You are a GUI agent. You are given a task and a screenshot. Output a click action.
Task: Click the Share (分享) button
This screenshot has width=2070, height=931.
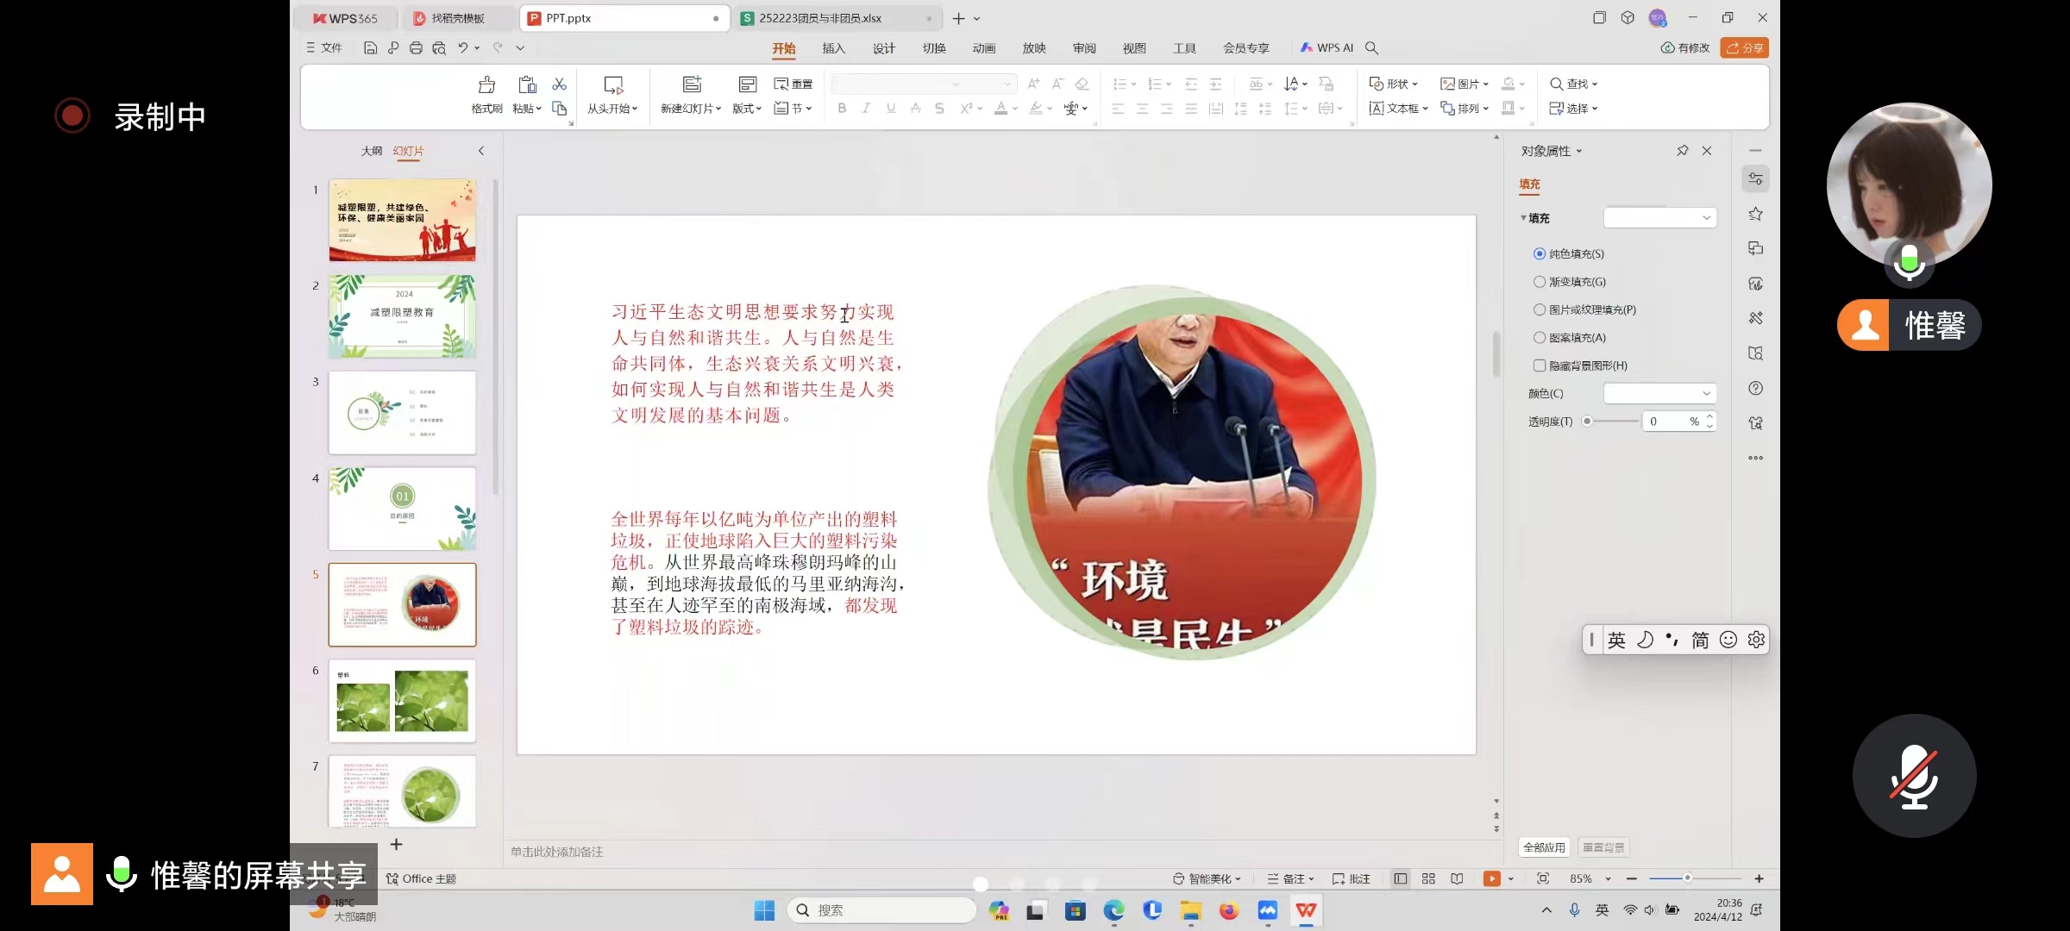[1744, 48]
